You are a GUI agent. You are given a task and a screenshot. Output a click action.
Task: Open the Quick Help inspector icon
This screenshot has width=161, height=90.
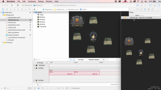tap(141, 9)
